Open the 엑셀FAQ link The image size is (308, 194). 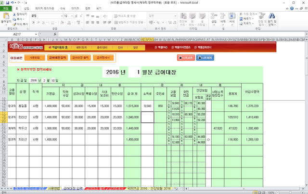(x=161, y=47)
